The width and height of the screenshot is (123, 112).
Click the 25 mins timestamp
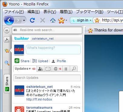tap(75, 108)
